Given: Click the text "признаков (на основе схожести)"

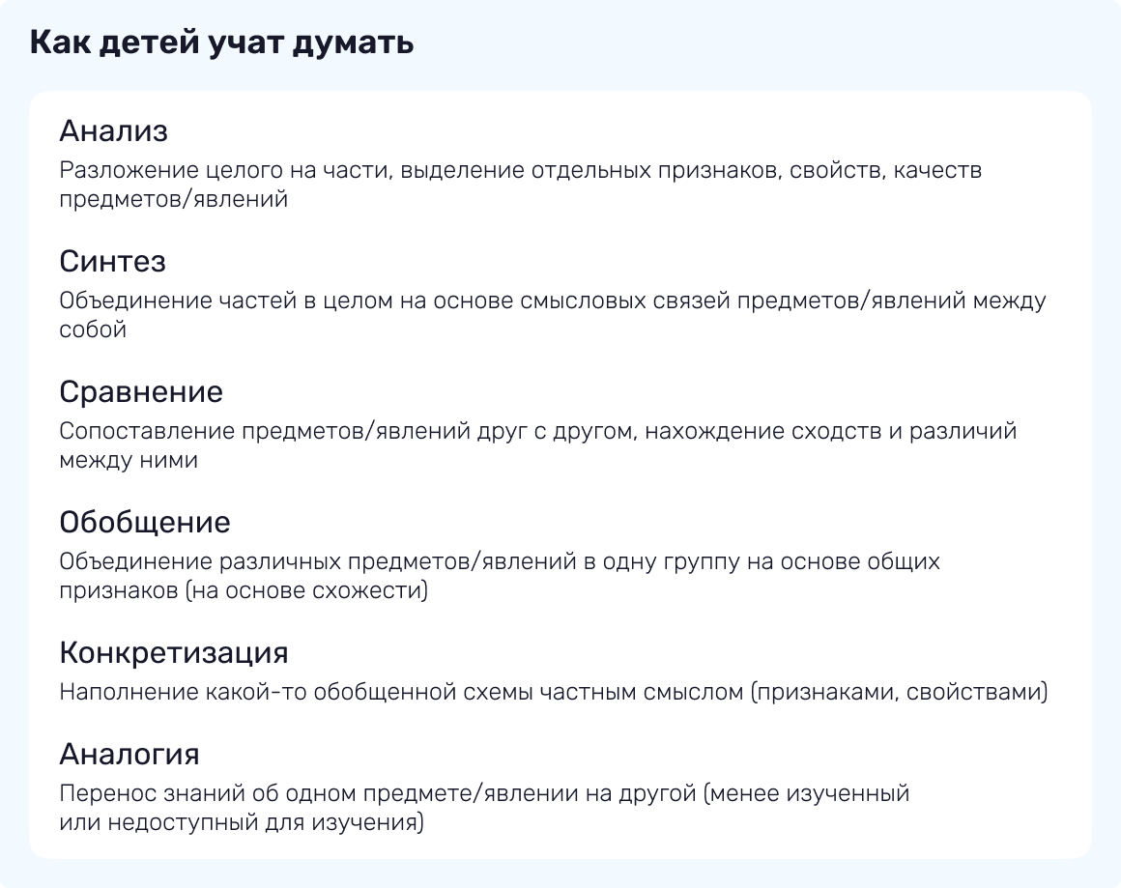Looking at the screenshot, I should coord(243,591).
